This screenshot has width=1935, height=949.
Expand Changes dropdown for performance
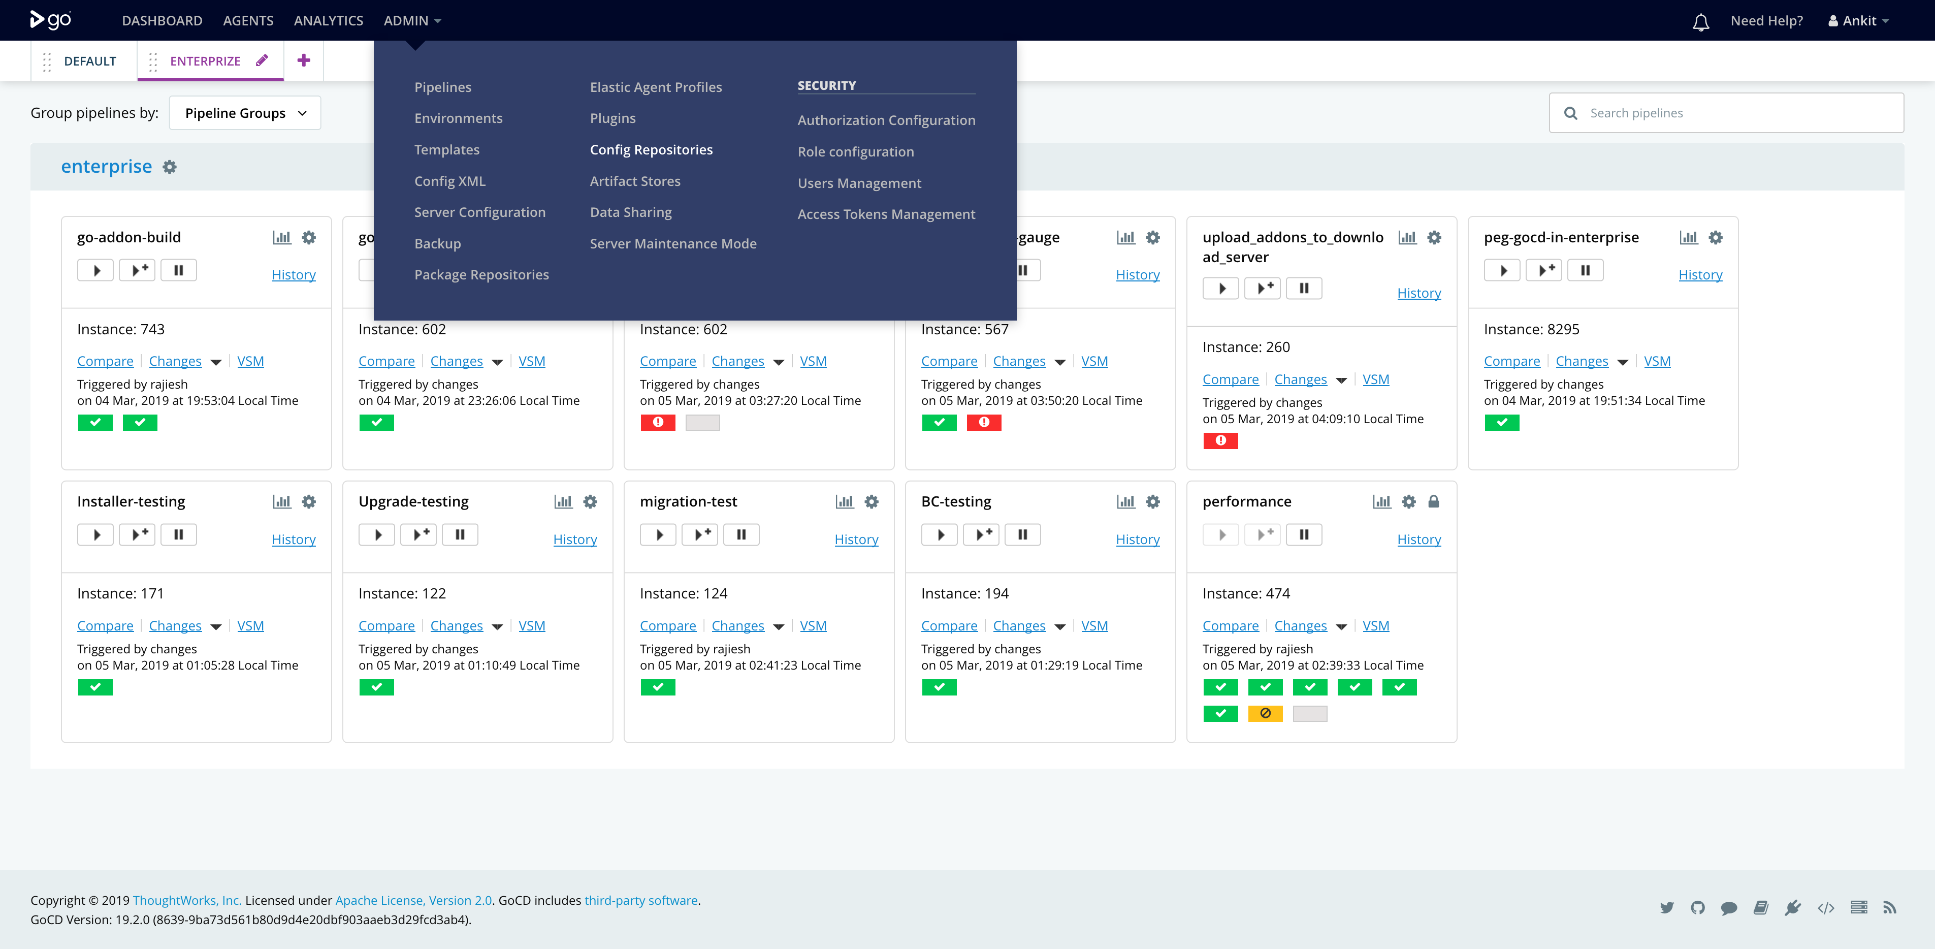pyautogui.click(x=1341, y=627)
